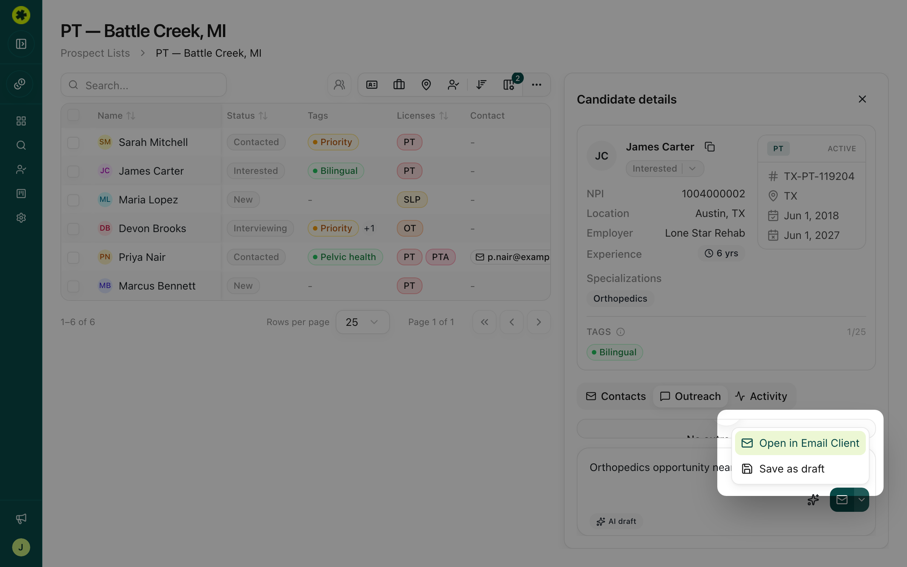Viewport: 907px width, 567px height.
Task: Click the AI sparkle icon beside send
Action: click(x=813, y=500)
